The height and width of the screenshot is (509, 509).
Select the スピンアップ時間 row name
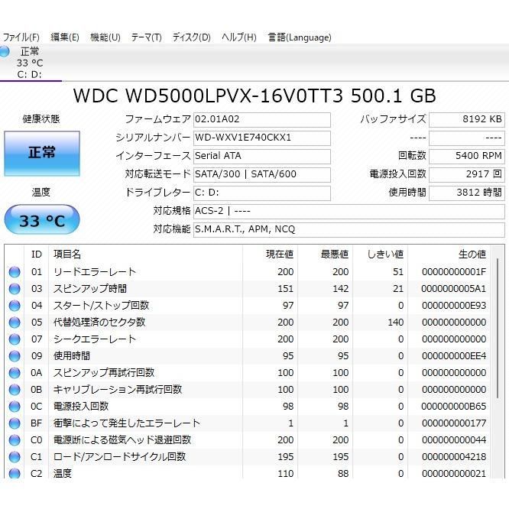(x=90, y=289)
